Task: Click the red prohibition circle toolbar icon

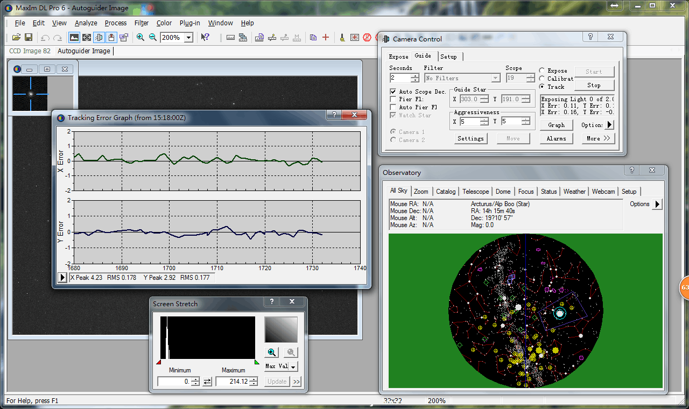Action: (367, 38)
